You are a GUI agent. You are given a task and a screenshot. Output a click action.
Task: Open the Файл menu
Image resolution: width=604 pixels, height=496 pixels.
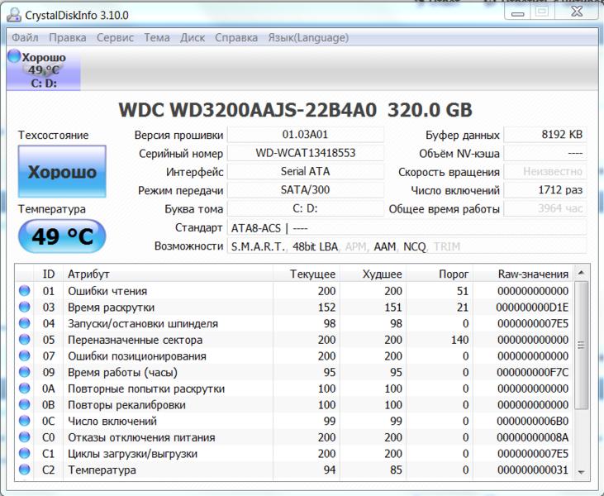tap(25, 38)
